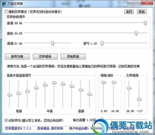The height and width of the screenshot is (135, 155).
Task: Click 音调:99.60 value label
Action: click(x=14, y=23)
